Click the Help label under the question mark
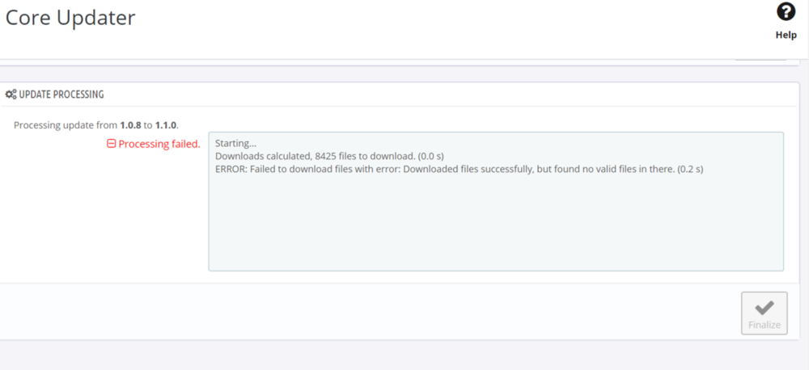809x370 pixels. tap(786, 35)
